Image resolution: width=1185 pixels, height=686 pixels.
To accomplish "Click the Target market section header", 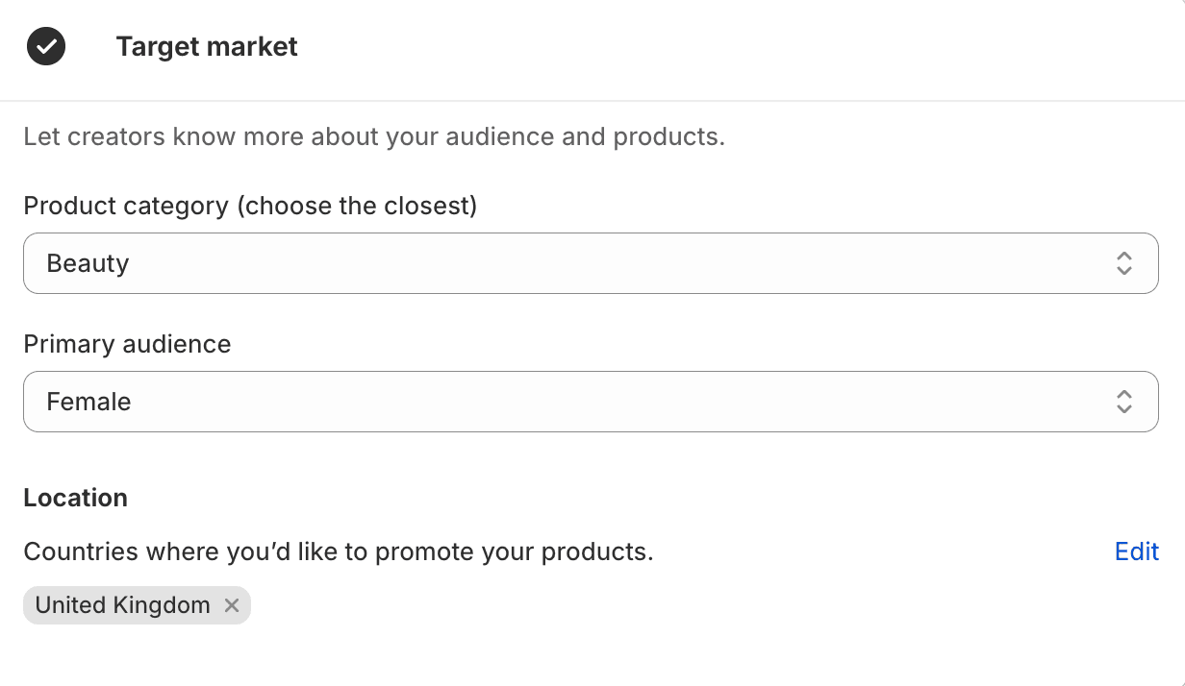I will (206, 46).
